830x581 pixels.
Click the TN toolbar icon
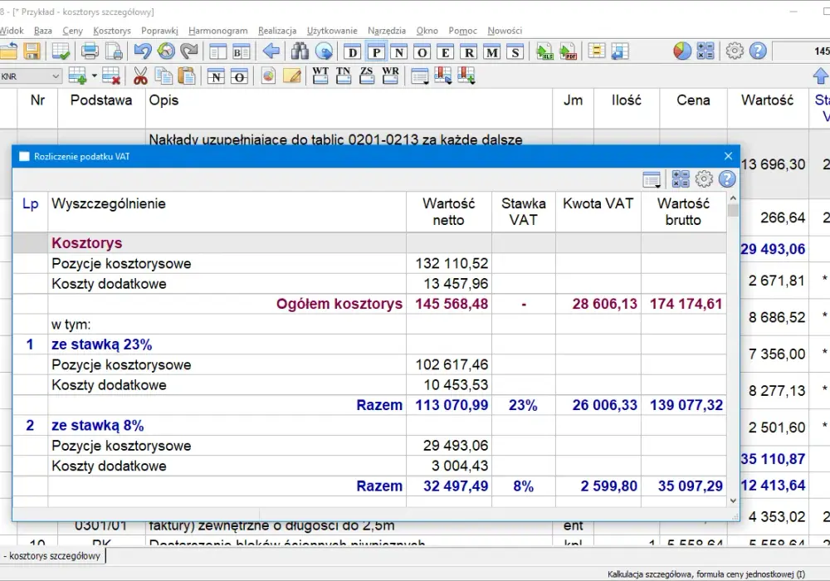344,76
